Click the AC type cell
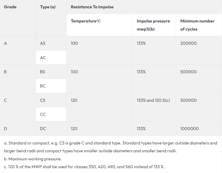This screenshot has width=222, height=173. click(43, 58)
